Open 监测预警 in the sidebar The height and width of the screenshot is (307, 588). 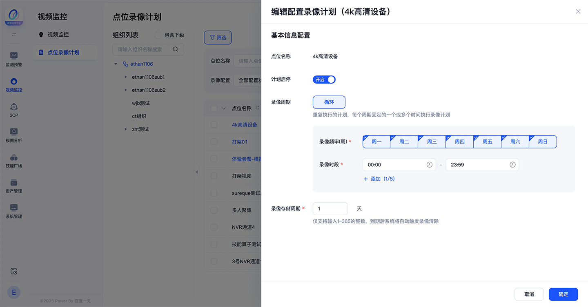[x=14, y=59]
